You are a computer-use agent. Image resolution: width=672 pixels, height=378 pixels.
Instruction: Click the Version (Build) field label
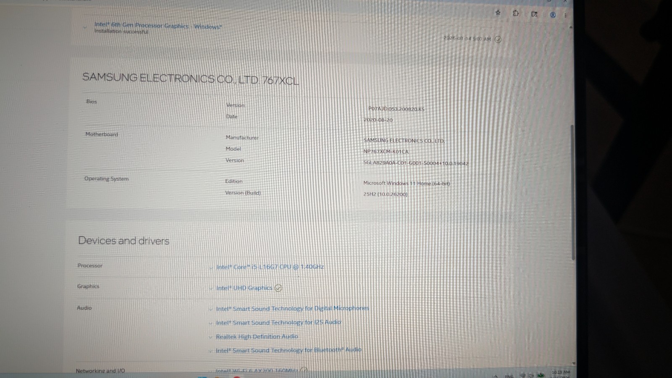point(243,193)
